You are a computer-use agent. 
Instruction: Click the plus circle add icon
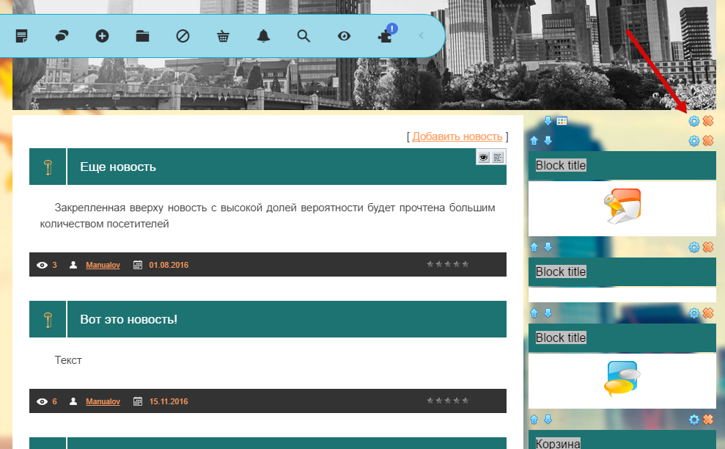pos(103,36)
